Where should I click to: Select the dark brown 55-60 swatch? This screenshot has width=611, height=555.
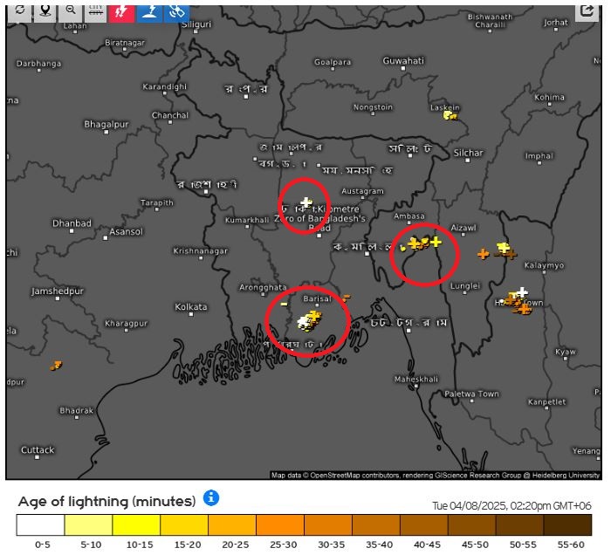[567, 524]
